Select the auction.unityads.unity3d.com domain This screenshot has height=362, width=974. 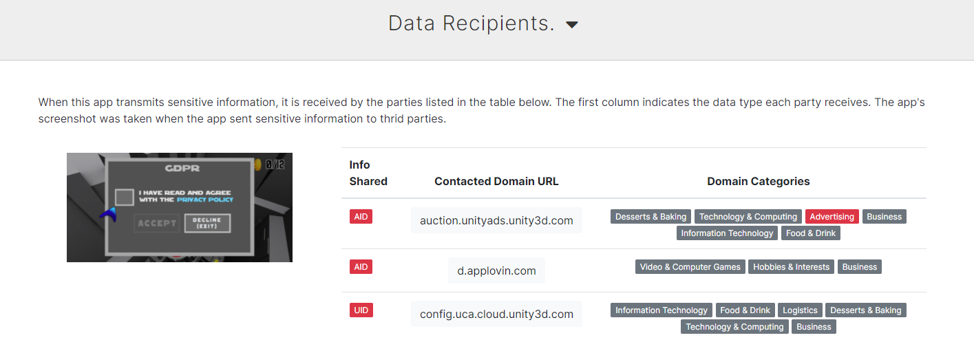pos(496,221)
